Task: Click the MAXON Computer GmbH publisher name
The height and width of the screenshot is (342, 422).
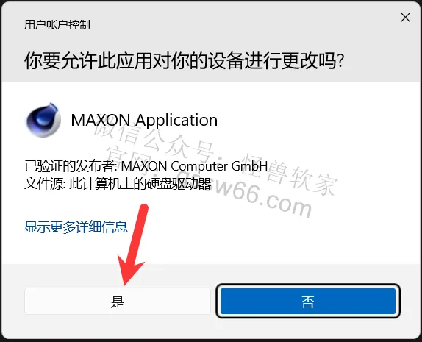Action: coord(194,166)
